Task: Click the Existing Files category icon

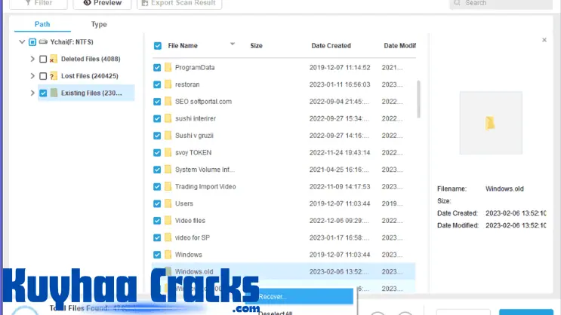Action: (54, 93)
